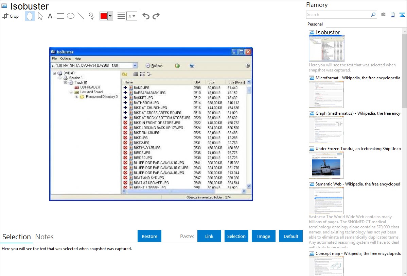
Task: Pick the rectangle shape tool
Action: (x=60, y=16)
